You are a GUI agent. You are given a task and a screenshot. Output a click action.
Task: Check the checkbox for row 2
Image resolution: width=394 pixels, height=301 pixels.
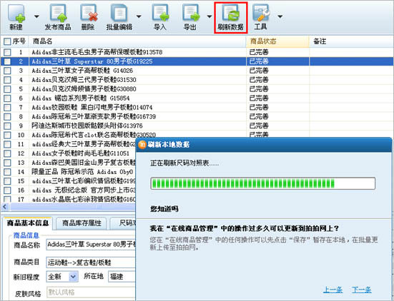tap(7, 61)
